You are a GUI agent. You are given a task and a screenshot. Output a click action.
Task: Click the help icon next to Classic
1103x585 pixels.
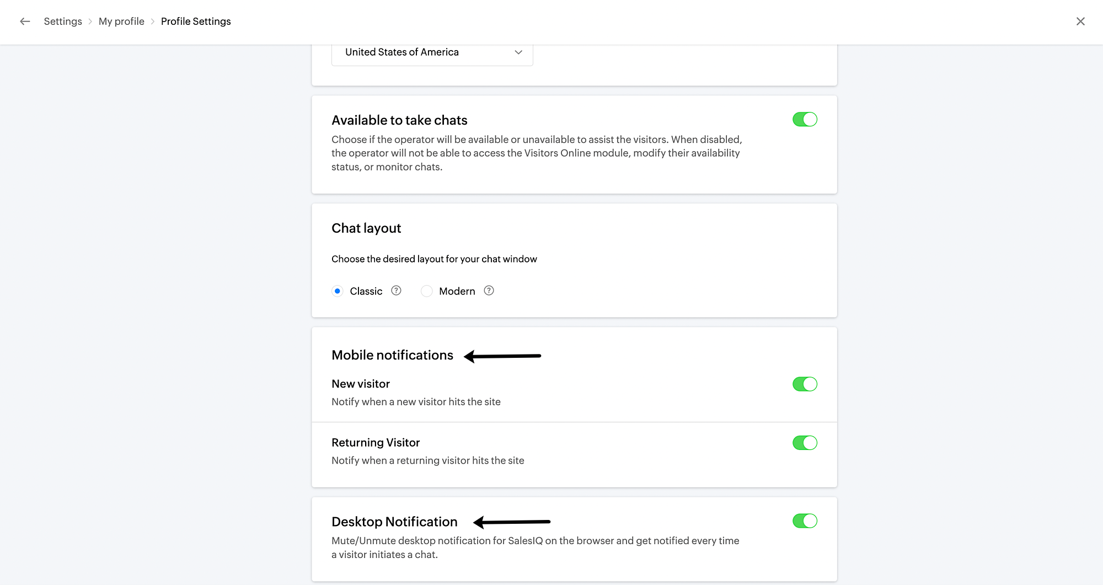click(396, 291)
